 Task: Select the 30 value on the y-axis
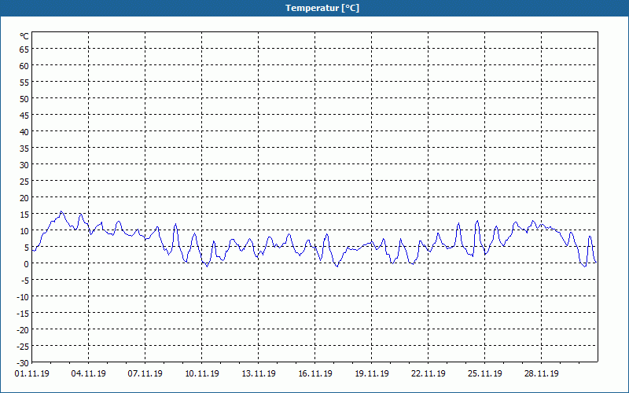point(24,165)
